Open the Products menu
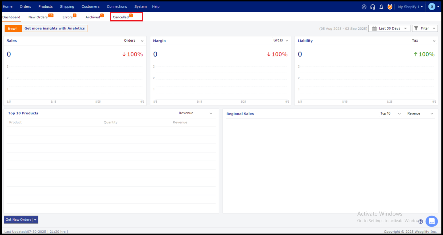The width and height of the screenshot is (443, 235). point(45,7)
